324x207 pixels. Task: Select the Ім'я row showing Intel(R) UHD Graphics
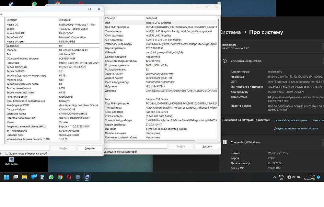(161, 23)
